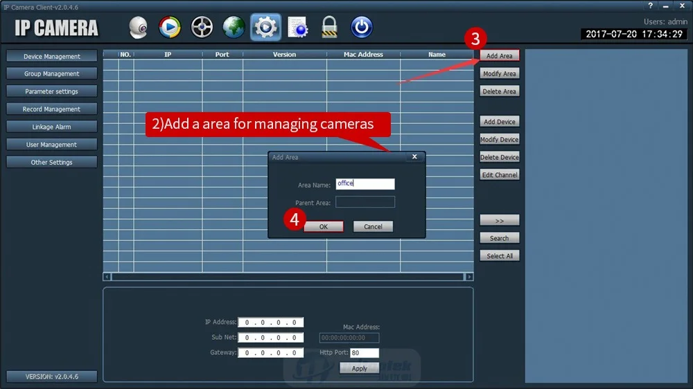The height and width of the screenshot is (389, 693).
Task: Open Group Management menu
Action: pyautogui.click(x=52, y=74)
